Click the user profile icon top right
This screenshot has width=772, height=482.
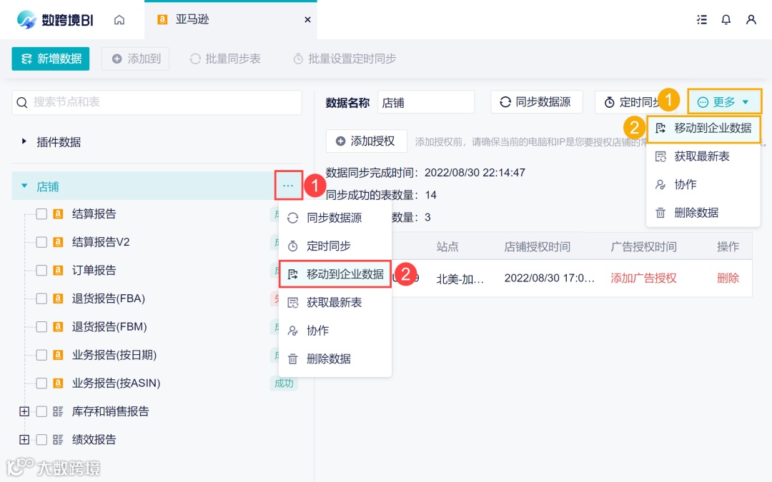(751, 20)
